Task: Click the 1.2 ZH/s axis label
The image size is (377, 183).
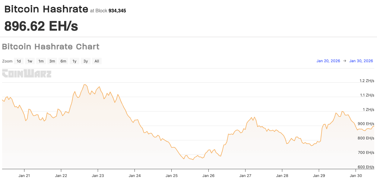Action: tap(367, 81)
